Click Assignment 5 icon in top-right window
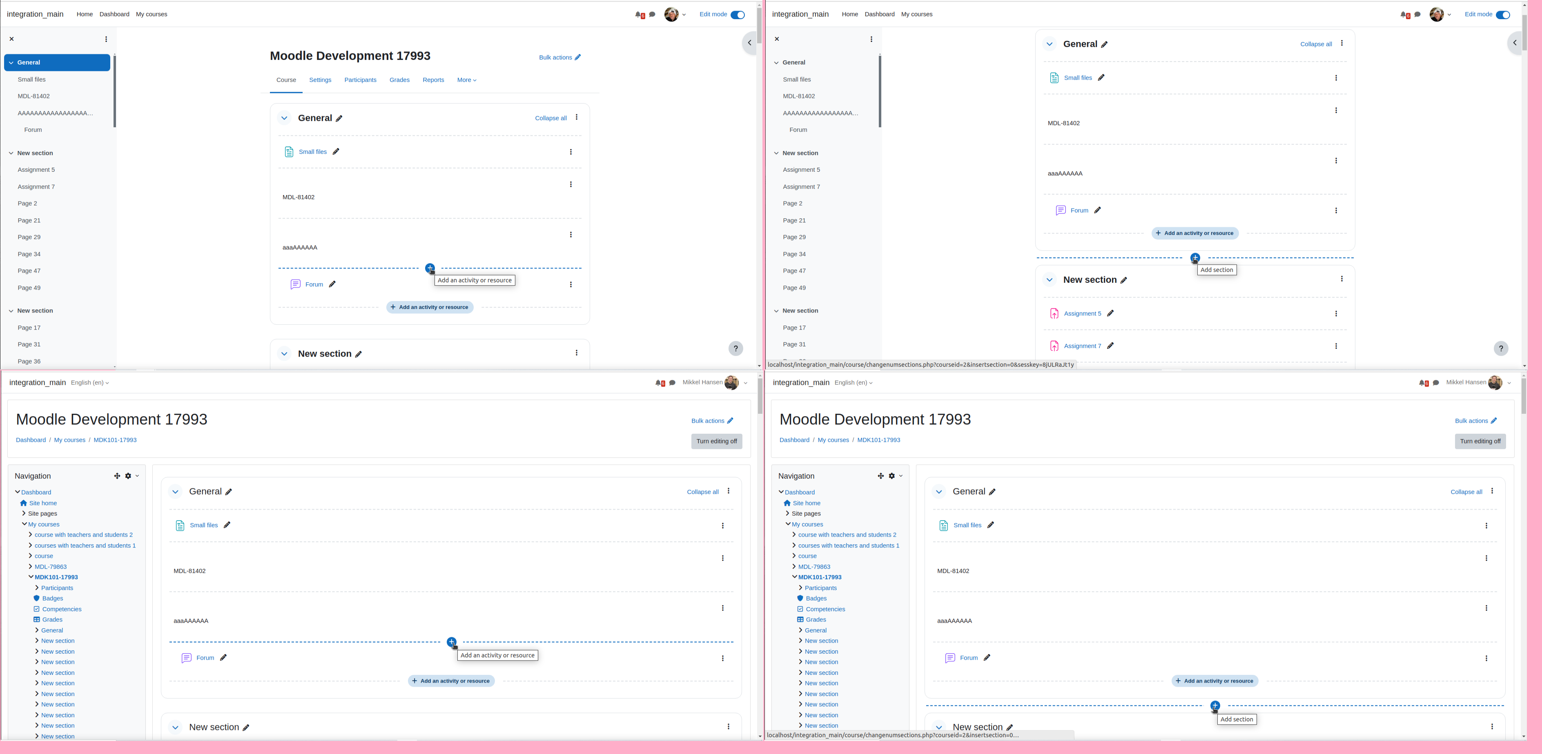The image size is (1542, 754). click(1054, 313)
